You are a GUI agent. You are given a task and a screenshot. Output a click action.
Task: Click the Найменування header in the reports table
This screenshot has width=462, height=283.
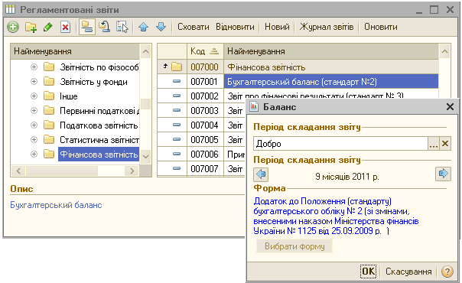tap(331, 51)
